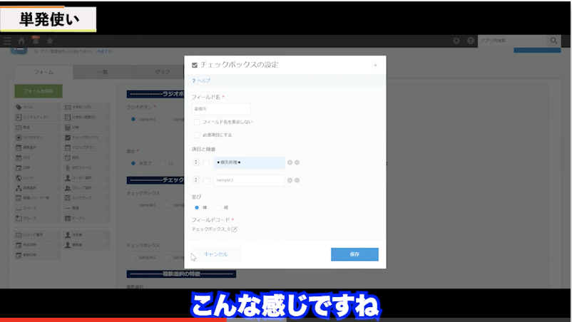572x322 pixels.
Task: Click the フィールド名 text input
Action: pyautogui.click(x=221, y=109)
